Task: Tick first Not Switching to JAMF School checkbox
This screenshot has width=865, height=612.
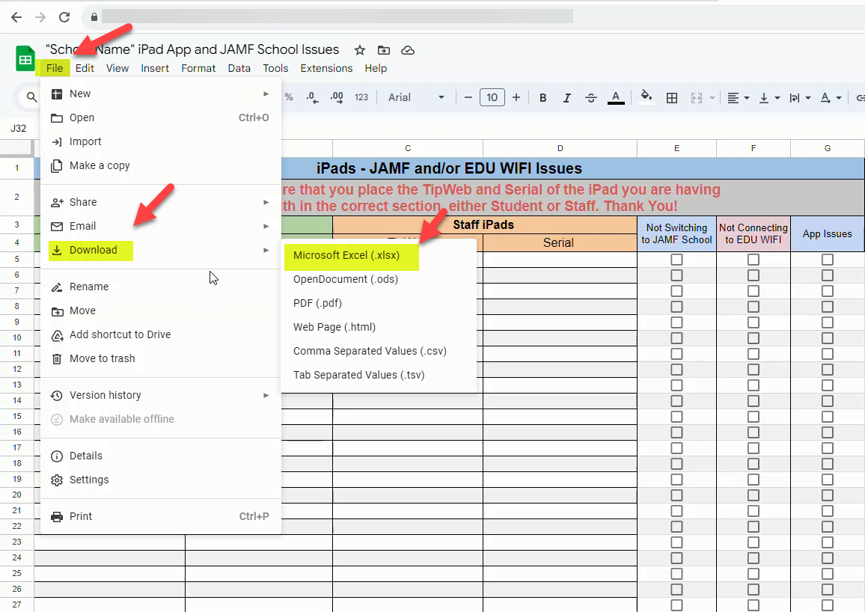Action: tap(676, 260)
